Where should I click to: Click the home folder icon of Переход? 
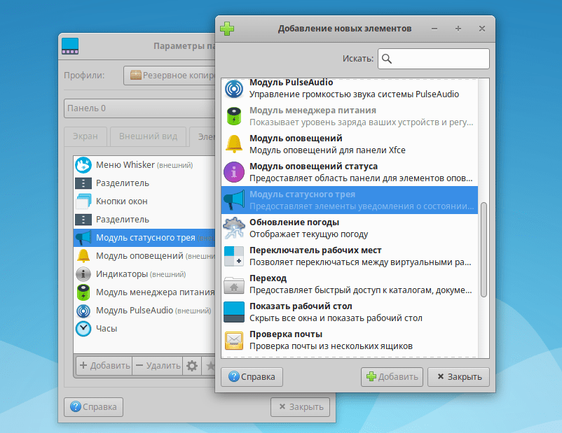pos(233,285)
